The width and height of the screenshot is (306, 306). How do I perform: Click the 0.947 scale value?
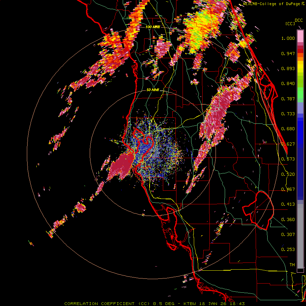click(288, 53)
